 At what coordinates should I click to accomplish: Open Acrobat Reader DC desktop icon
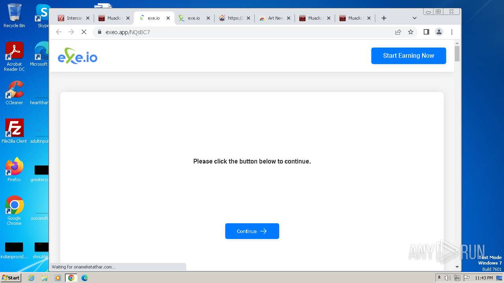[x=14, y=57]
